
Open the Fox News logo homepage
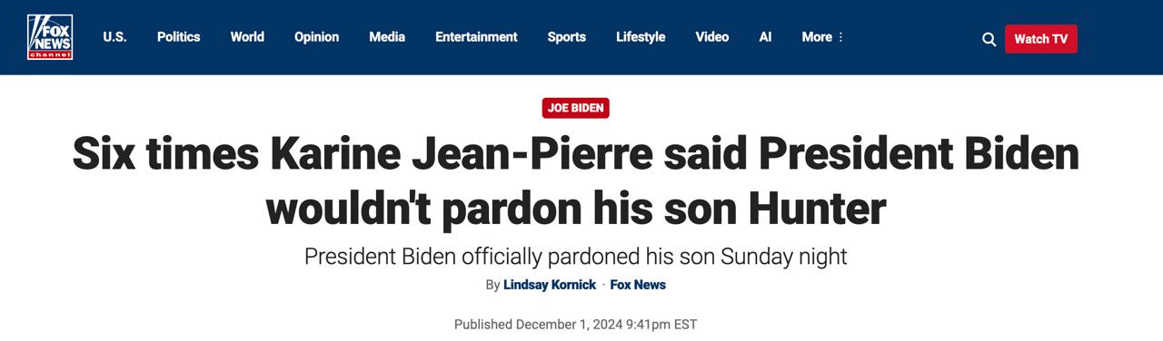tap(50, 37)
